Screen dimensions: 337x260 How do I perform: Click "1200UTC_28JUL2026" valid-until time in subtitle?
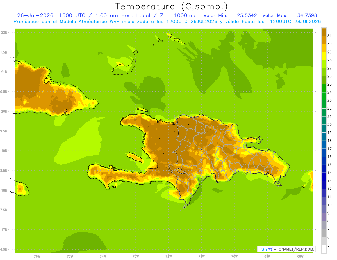coord(295,22)
